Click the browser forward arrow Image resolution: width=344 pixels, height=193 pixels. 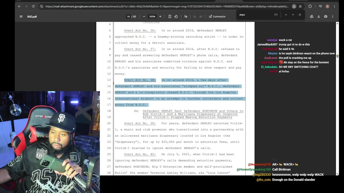click(x=26, y=6)
